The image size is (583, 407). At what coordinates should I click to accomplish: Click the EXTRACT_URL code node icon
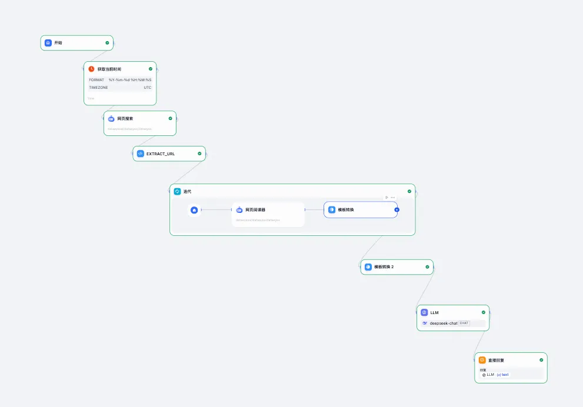click(141, 154)
